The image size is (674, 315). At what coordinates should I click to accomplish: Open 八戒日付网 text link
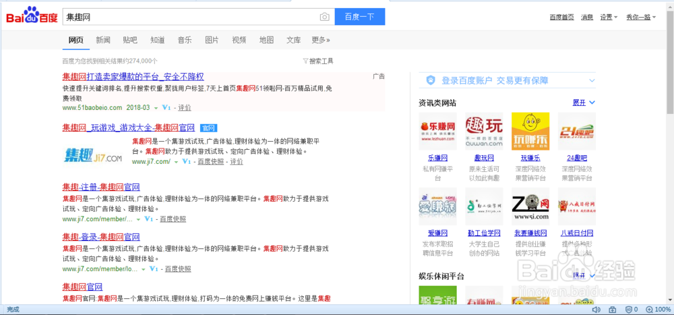click(x=577, y=233)
